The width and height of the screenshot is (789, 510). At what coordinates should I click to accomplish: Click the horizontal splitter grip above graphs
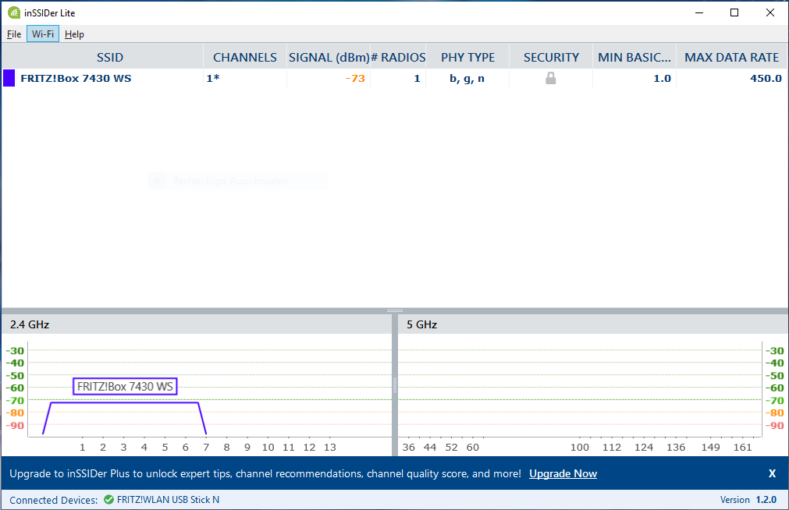(x=395, y=311)
